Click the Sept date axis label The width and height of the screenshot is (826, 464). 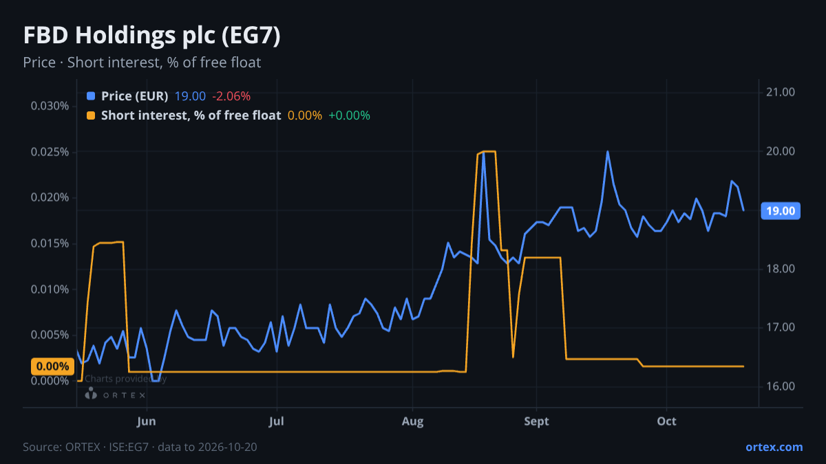[x=537, y=421]
